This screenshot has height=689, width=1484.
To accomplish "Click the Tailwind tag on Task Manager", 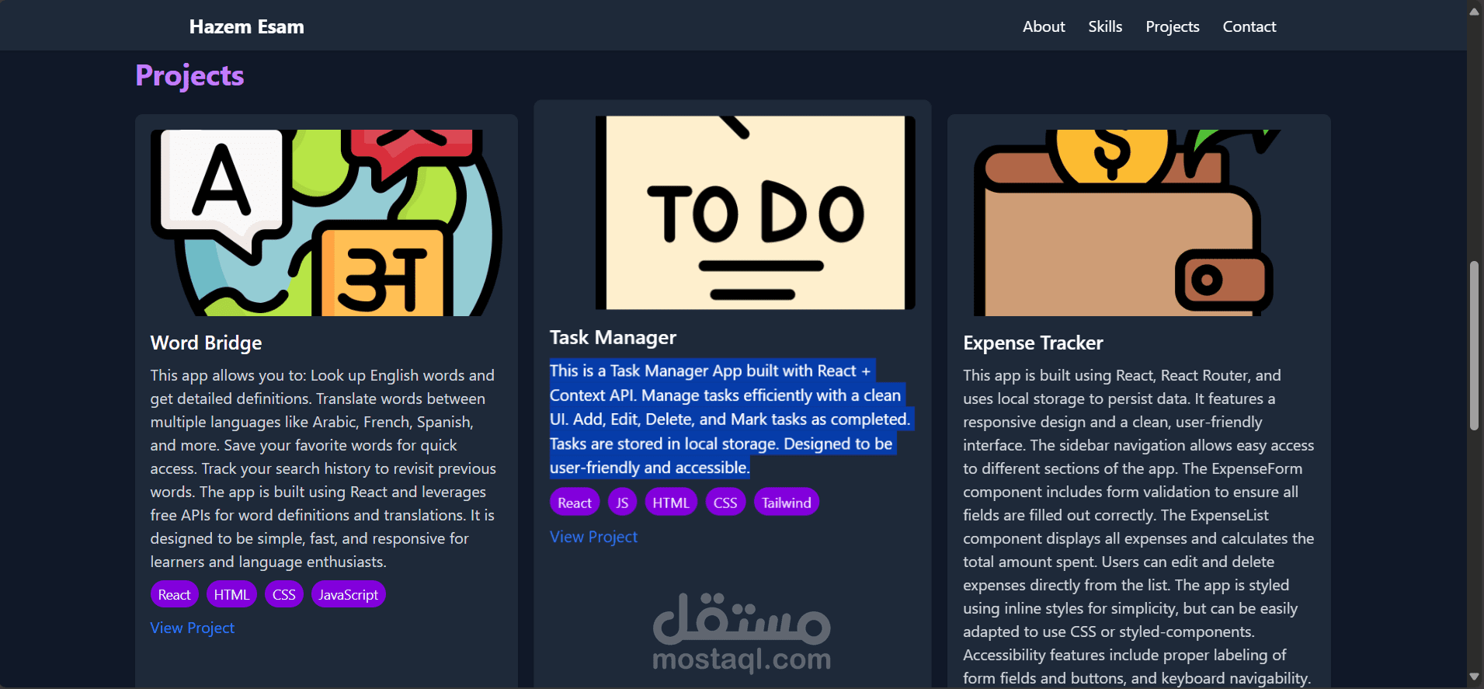I will coord(786,503).
